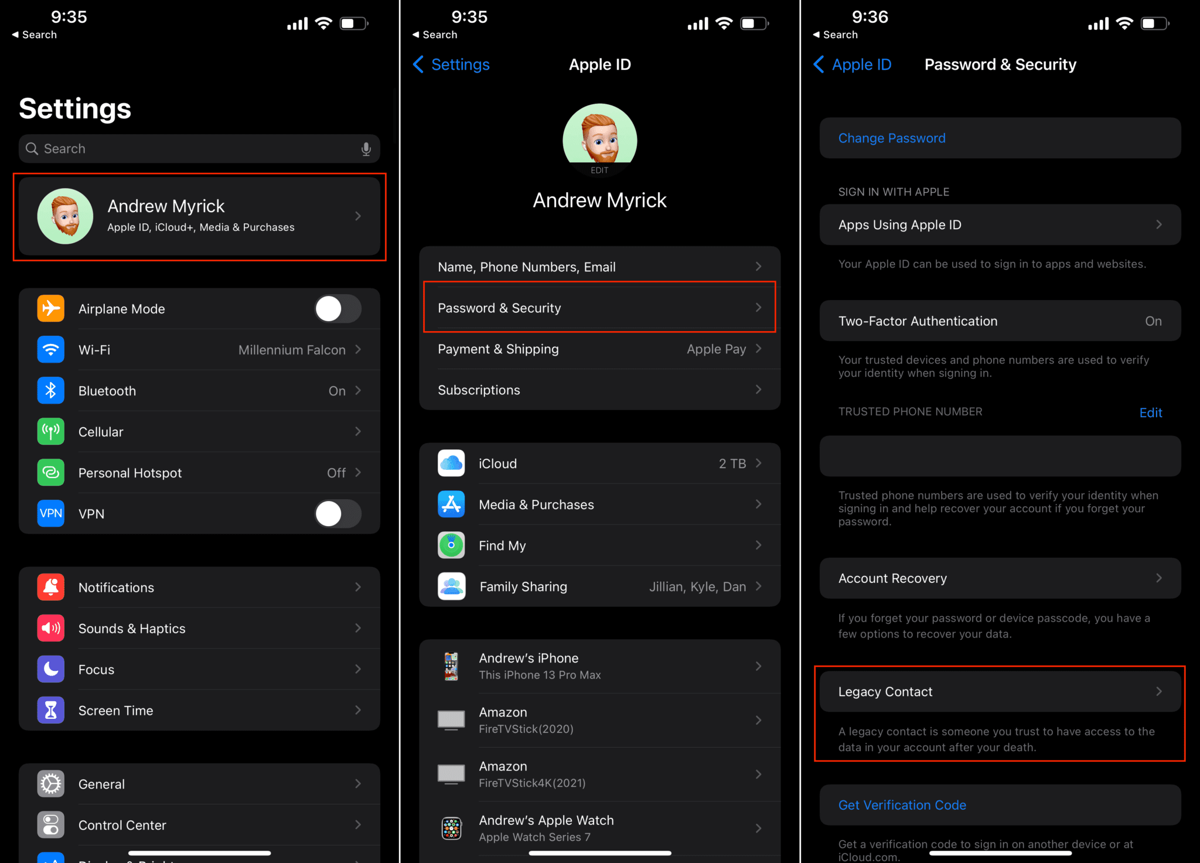Tap the Bluetooth icon
The image size is (1200, 863).
tap(51, 391)
